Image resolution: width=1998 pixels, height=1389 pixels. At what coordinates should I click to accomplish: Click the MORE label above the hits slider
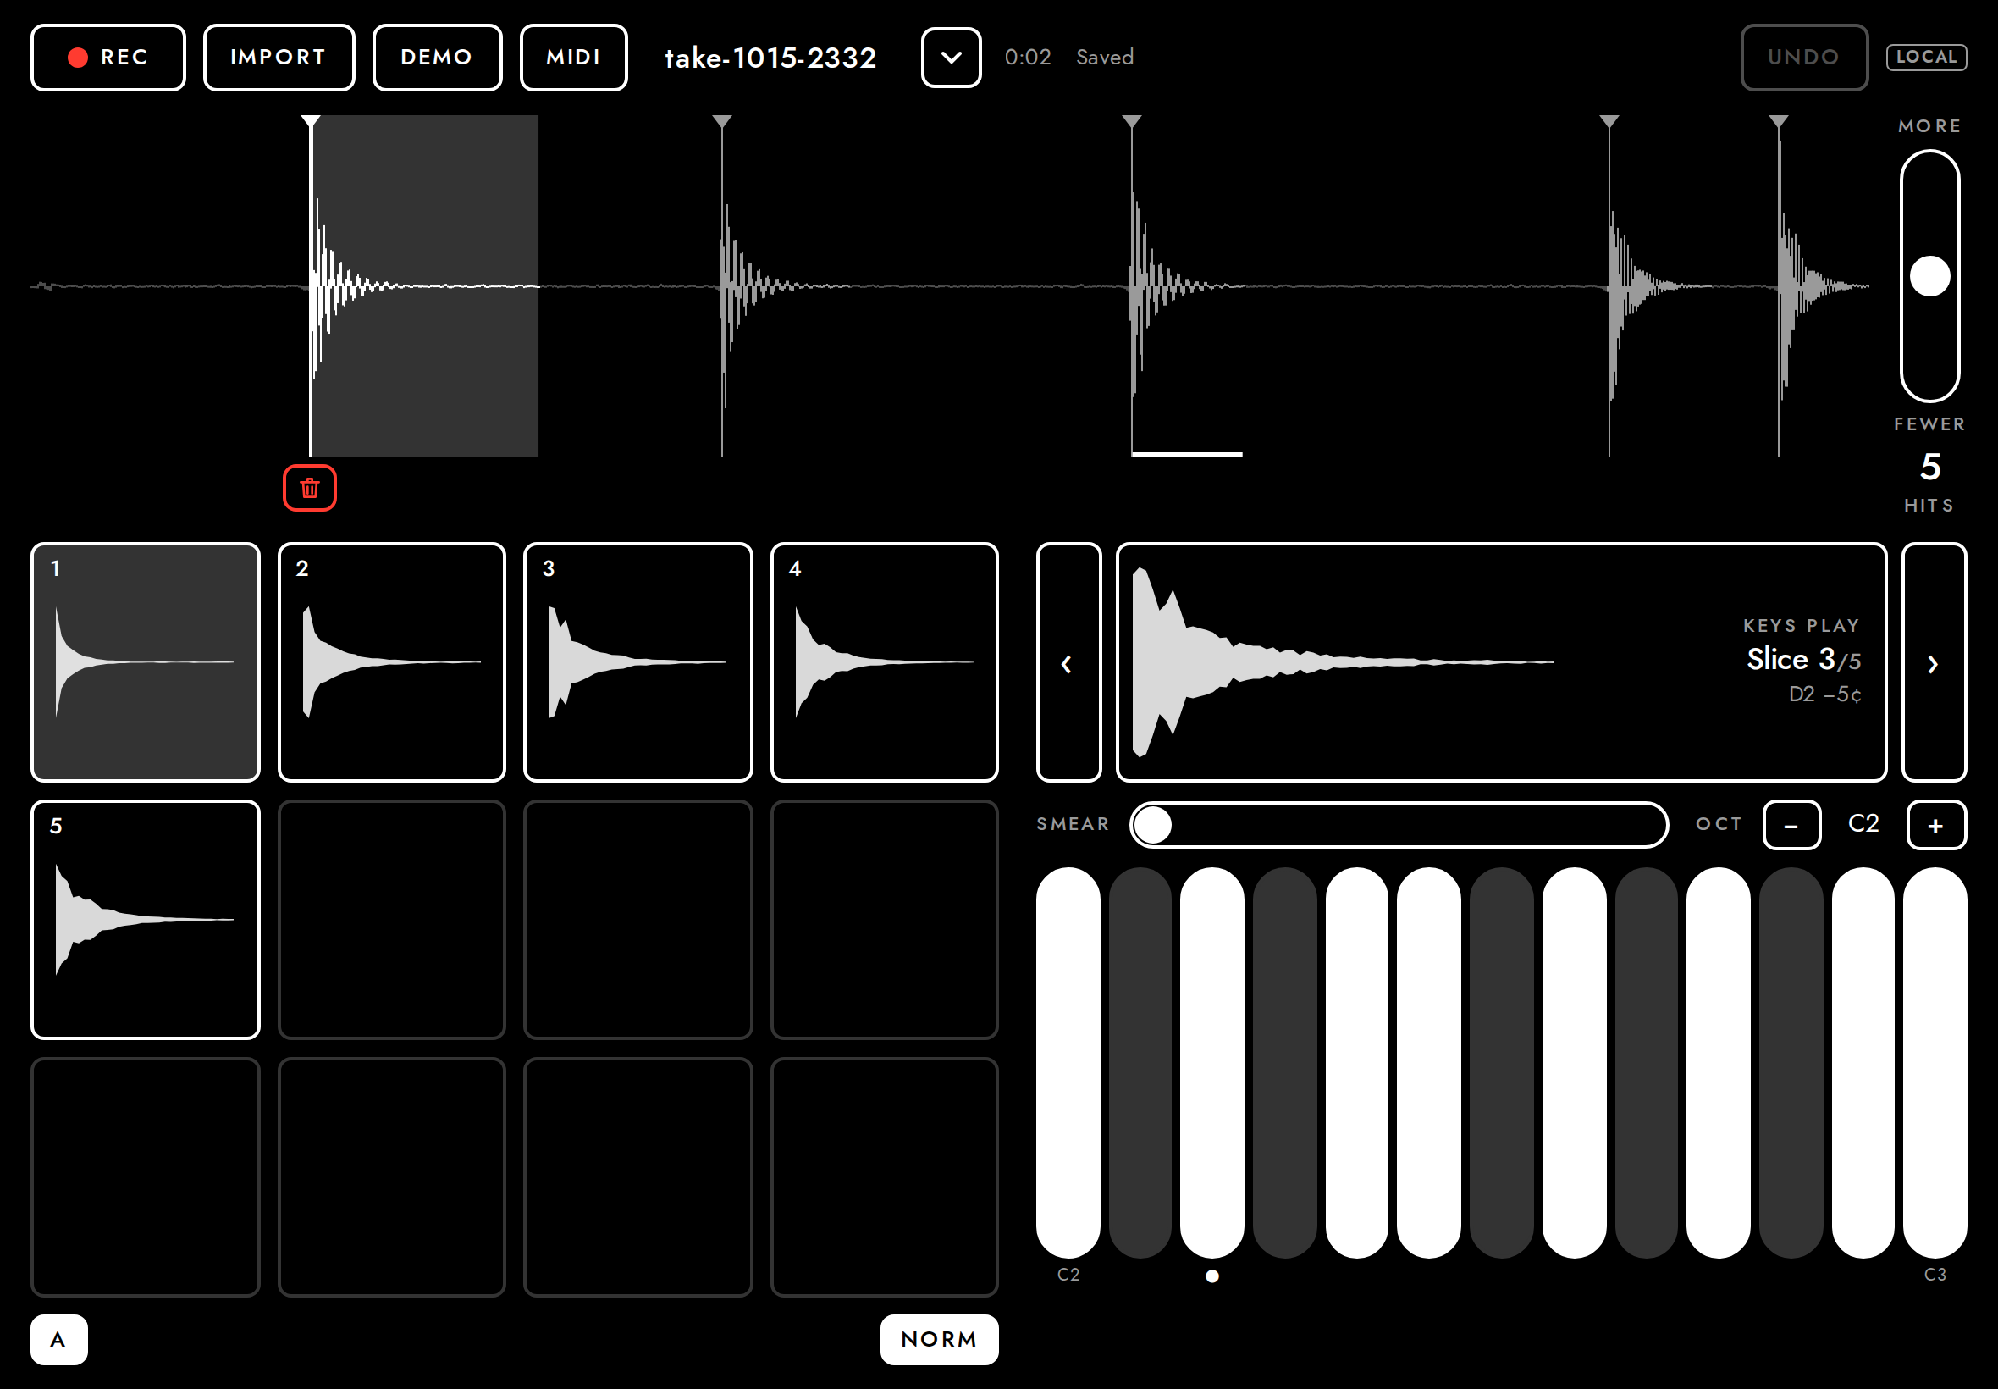[1929, 126]
